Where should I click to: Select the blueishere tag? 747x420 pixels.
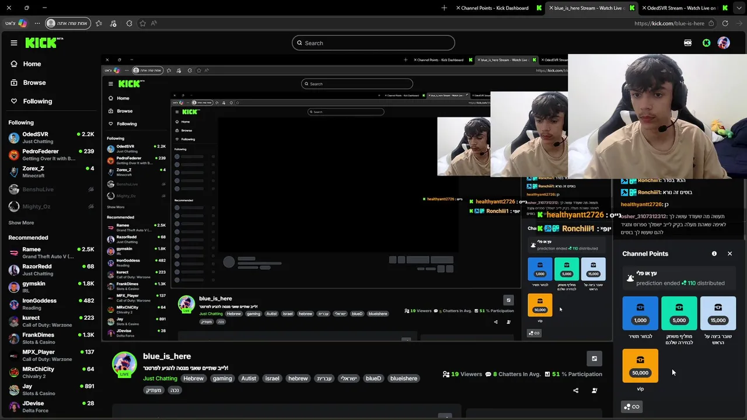[x=404, y=379]
